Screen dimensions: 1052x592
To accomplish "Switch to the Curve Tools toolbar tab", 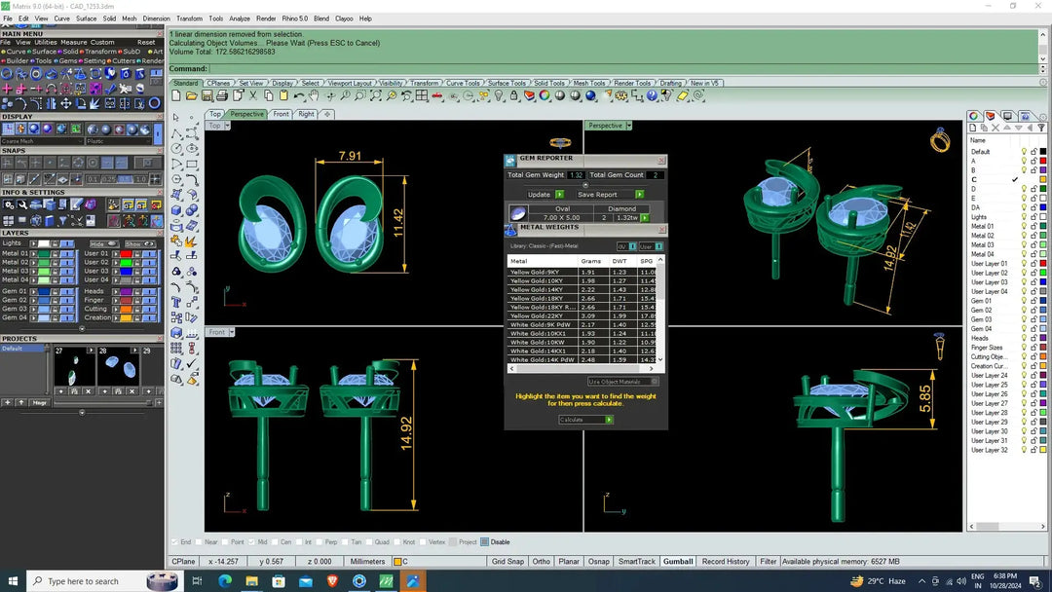I will pyautogui.click(x=463, y=84).
